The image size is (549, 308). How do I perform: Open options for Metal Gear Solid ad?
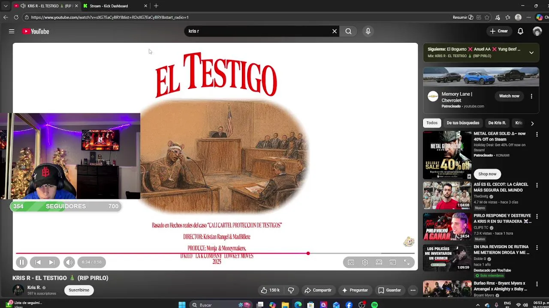pyautogui.click(x=537, y=134)
